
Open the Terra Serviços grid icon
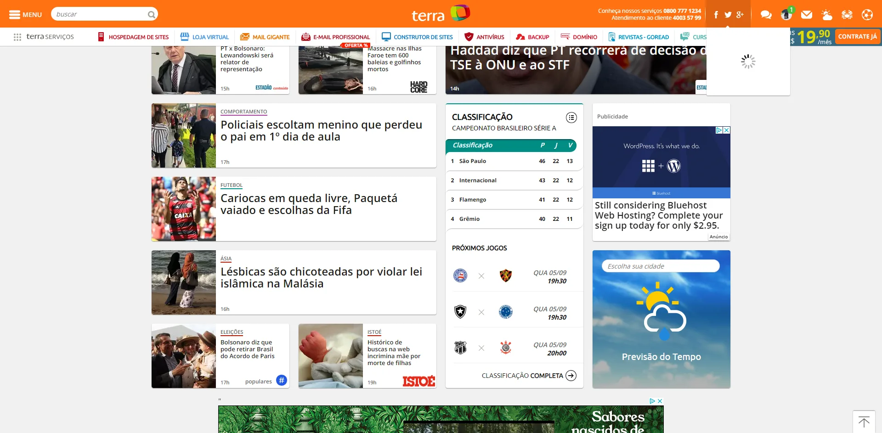pyautogui.click(x=17, y=37)
